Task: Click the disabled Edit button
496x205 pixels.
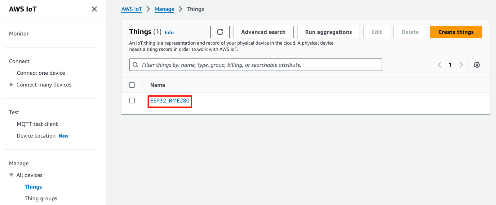Action: pyautogui.click(x=377, y=32)
